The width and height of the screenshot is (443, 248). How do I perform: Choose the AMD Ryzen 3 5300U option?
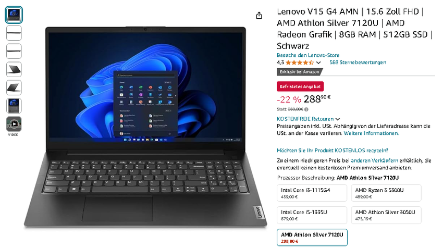click(x=386, y=193)
